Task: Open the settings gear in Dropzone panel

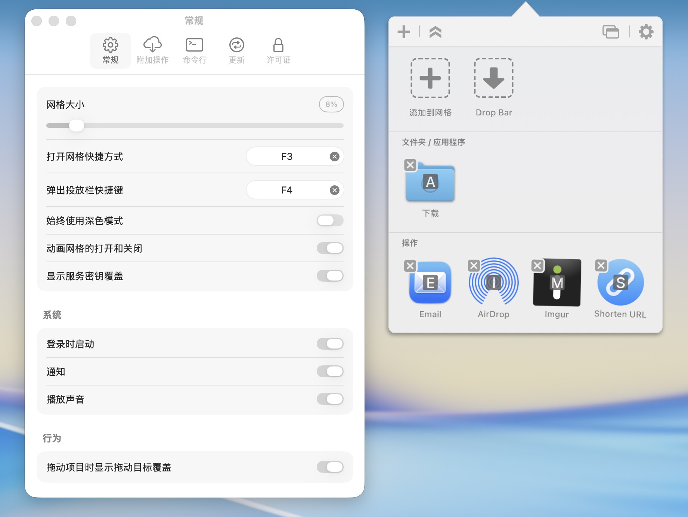Action: point(646,32)
